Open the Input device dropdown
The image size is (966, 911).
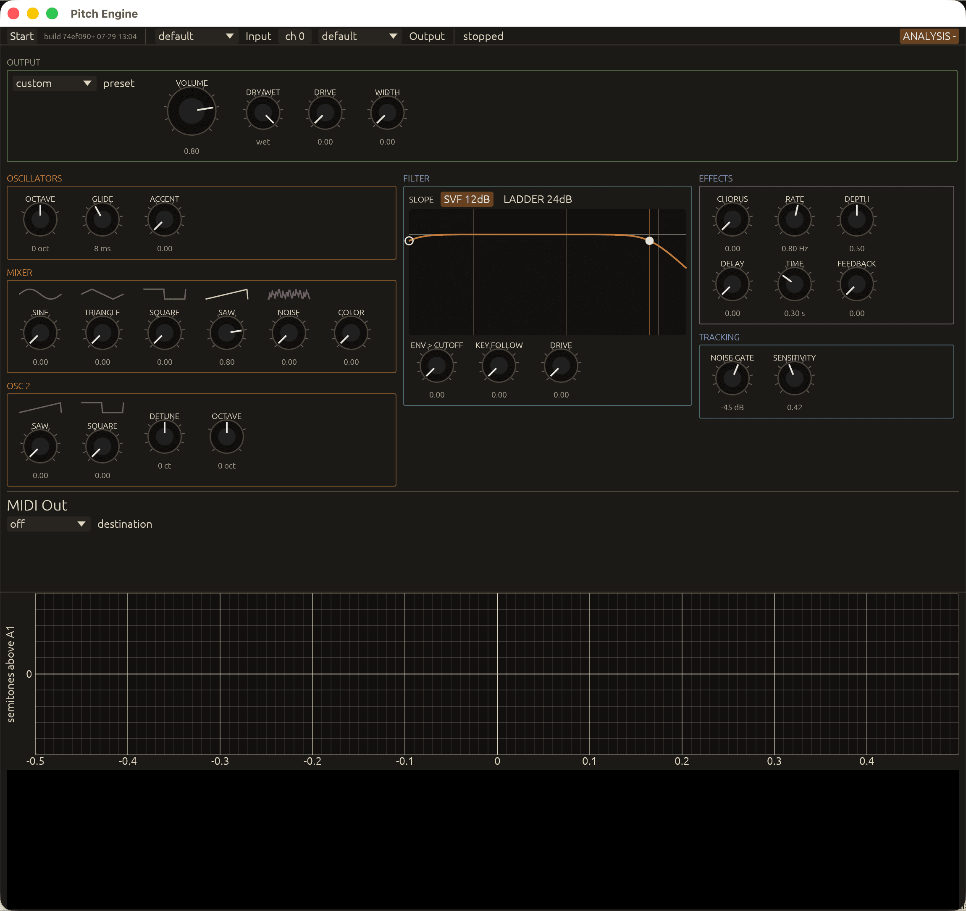[x=196, y=37]
